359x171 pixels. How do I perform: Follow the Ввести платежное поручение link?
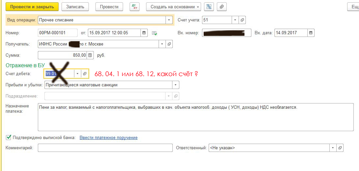point(109,137)
